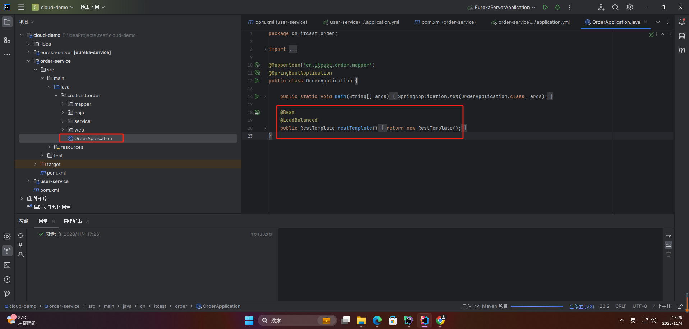Run EurekaServerApplication with the play icon
689x329 pixels.
click(x=545, y=7)
